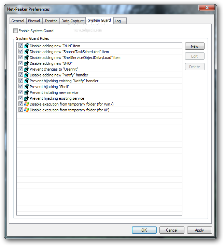Click the icon beside Disable adding 'Notify' handler
Image resolution: width=224 pixels, height=246 pixels.
[x=26, y=75]
